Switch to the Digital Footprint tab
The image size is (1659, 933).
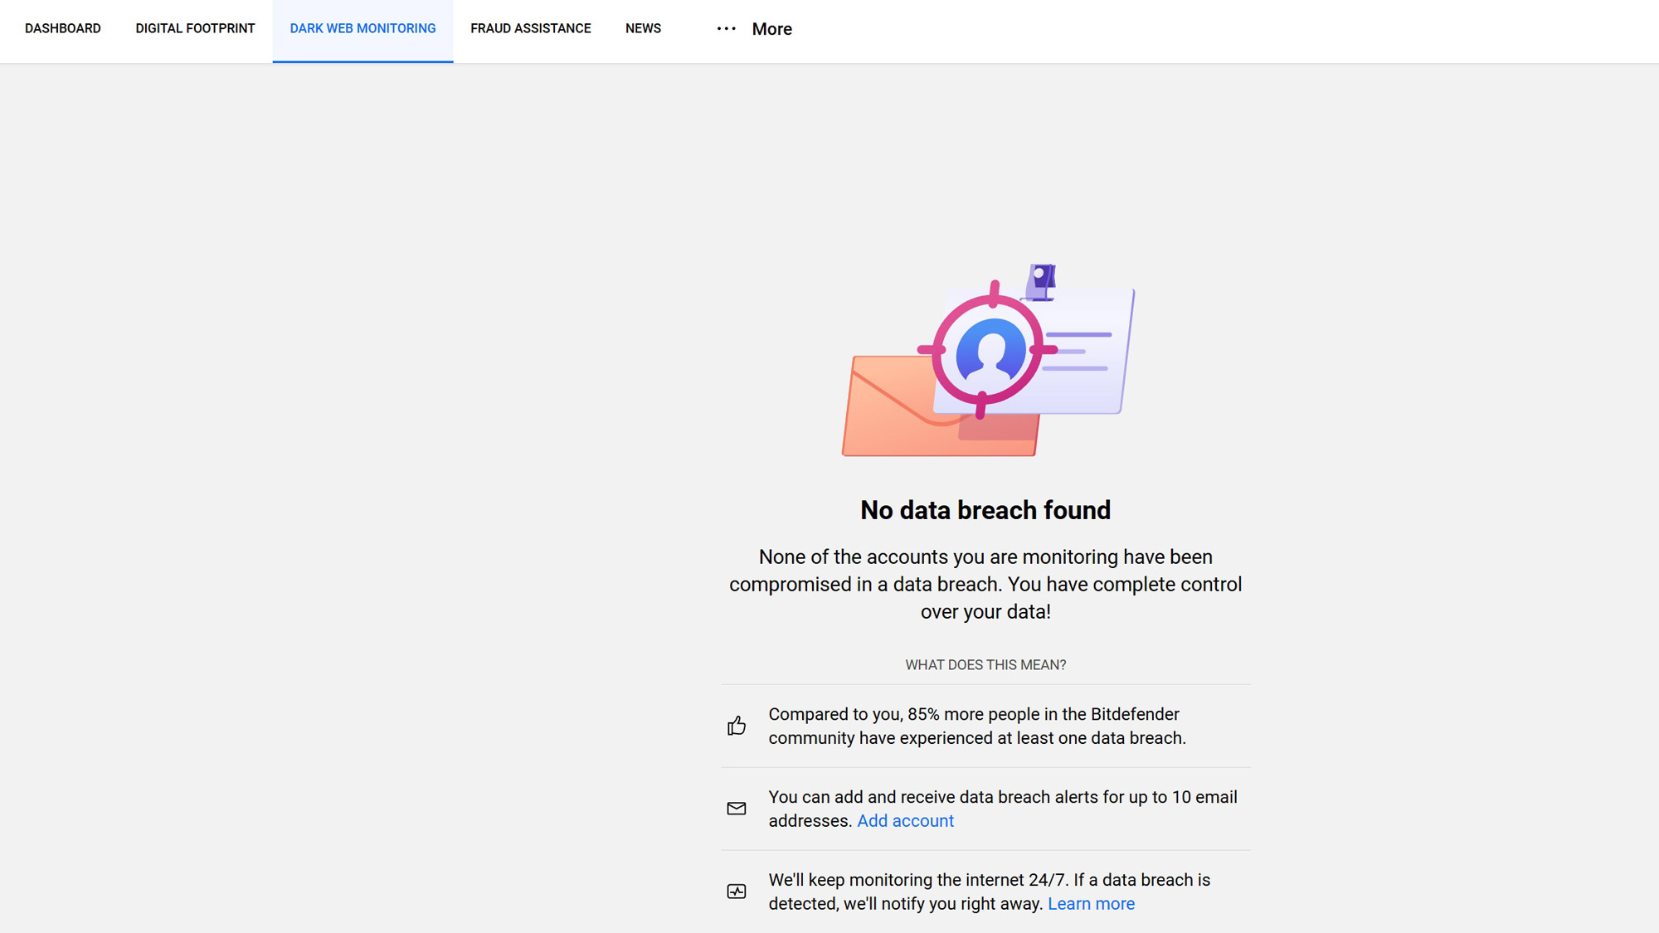(195, 29)
